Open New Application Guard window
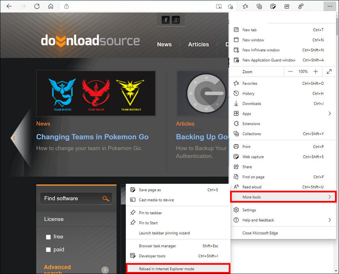Image resolution: width=339 pixels, height=274 pixels. (x=283, y=60)
